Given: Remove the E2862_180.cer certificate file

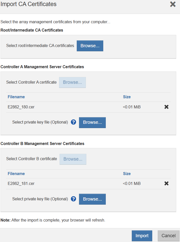Looking at the screenshot, I should tap(166, 107).
